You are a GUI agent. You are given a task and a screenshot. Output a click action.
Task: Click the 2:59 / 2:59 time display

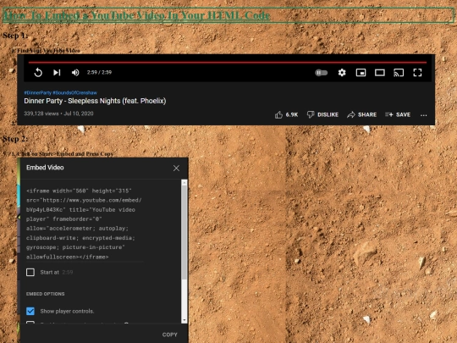tap(99, 72)
